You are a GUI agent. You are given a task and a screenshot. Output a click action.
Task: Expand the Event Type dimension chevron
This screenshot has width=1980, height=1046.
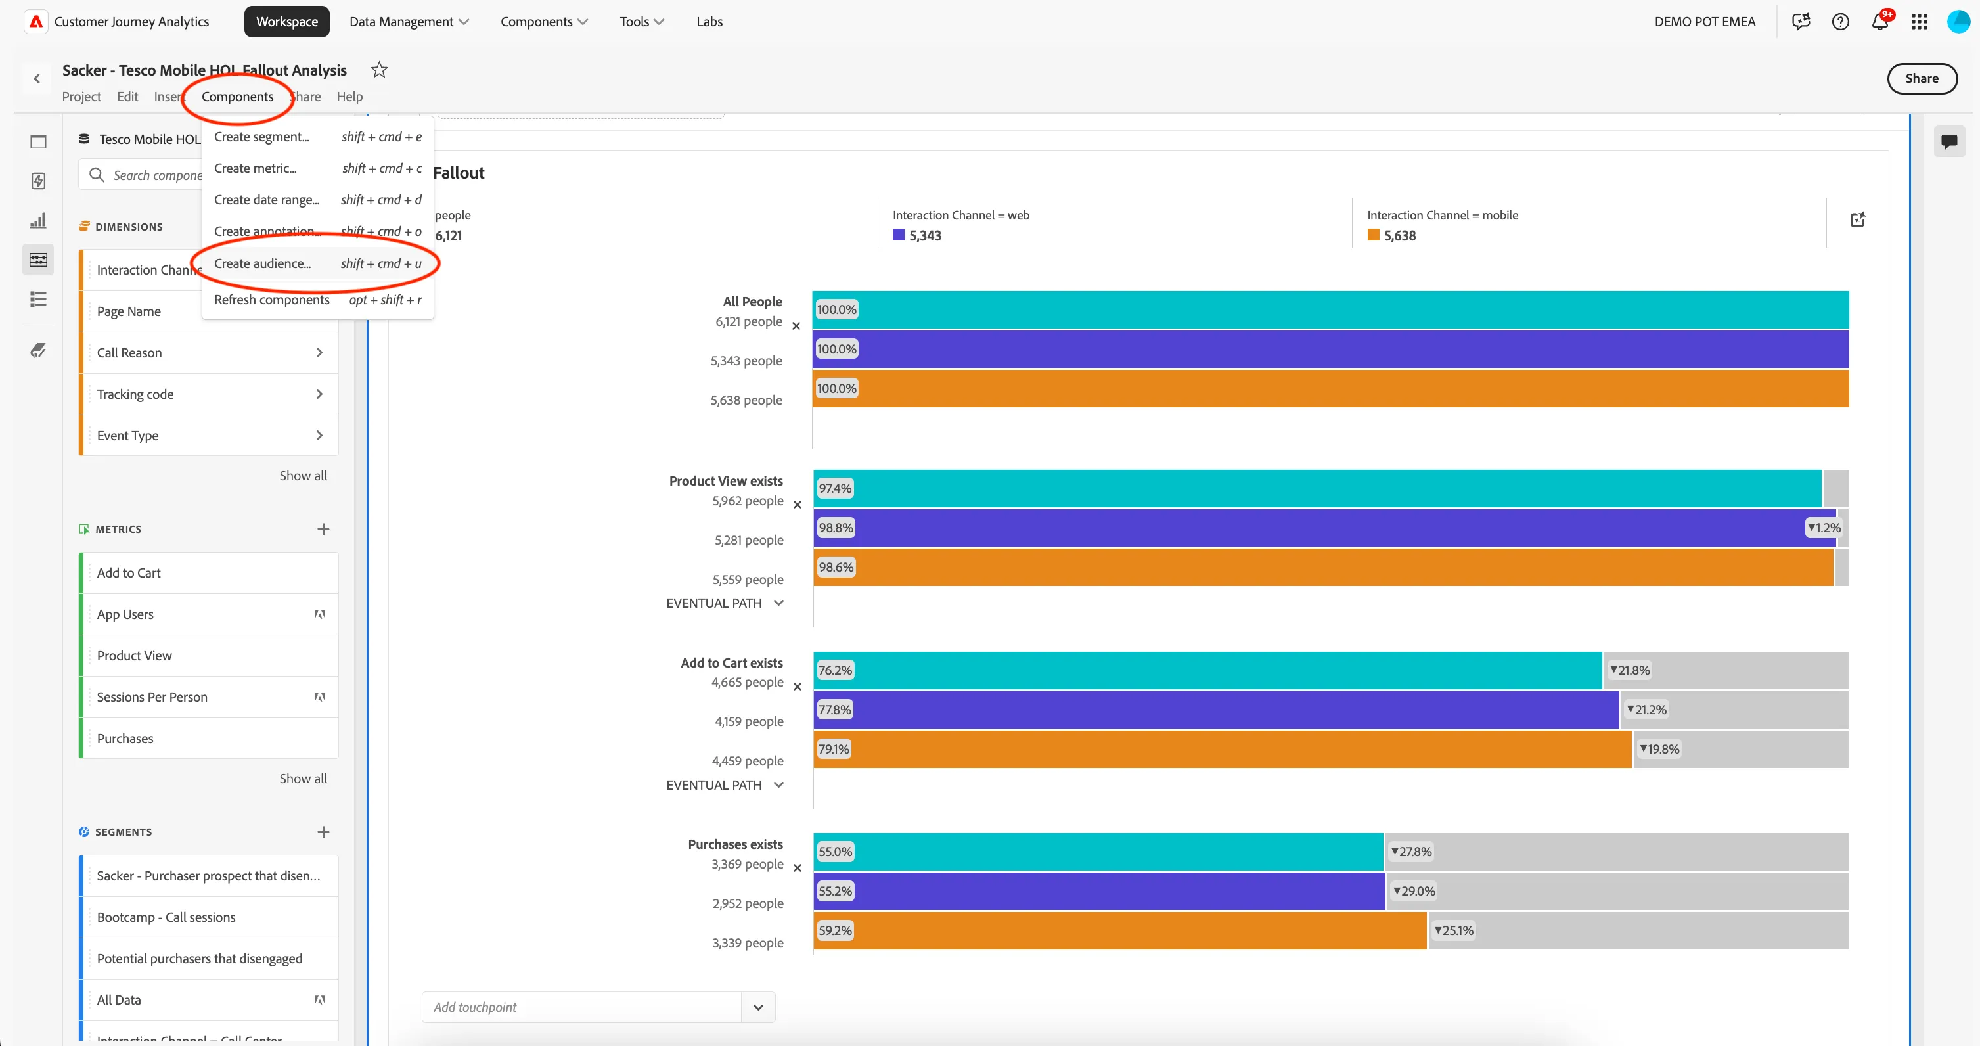319,436
